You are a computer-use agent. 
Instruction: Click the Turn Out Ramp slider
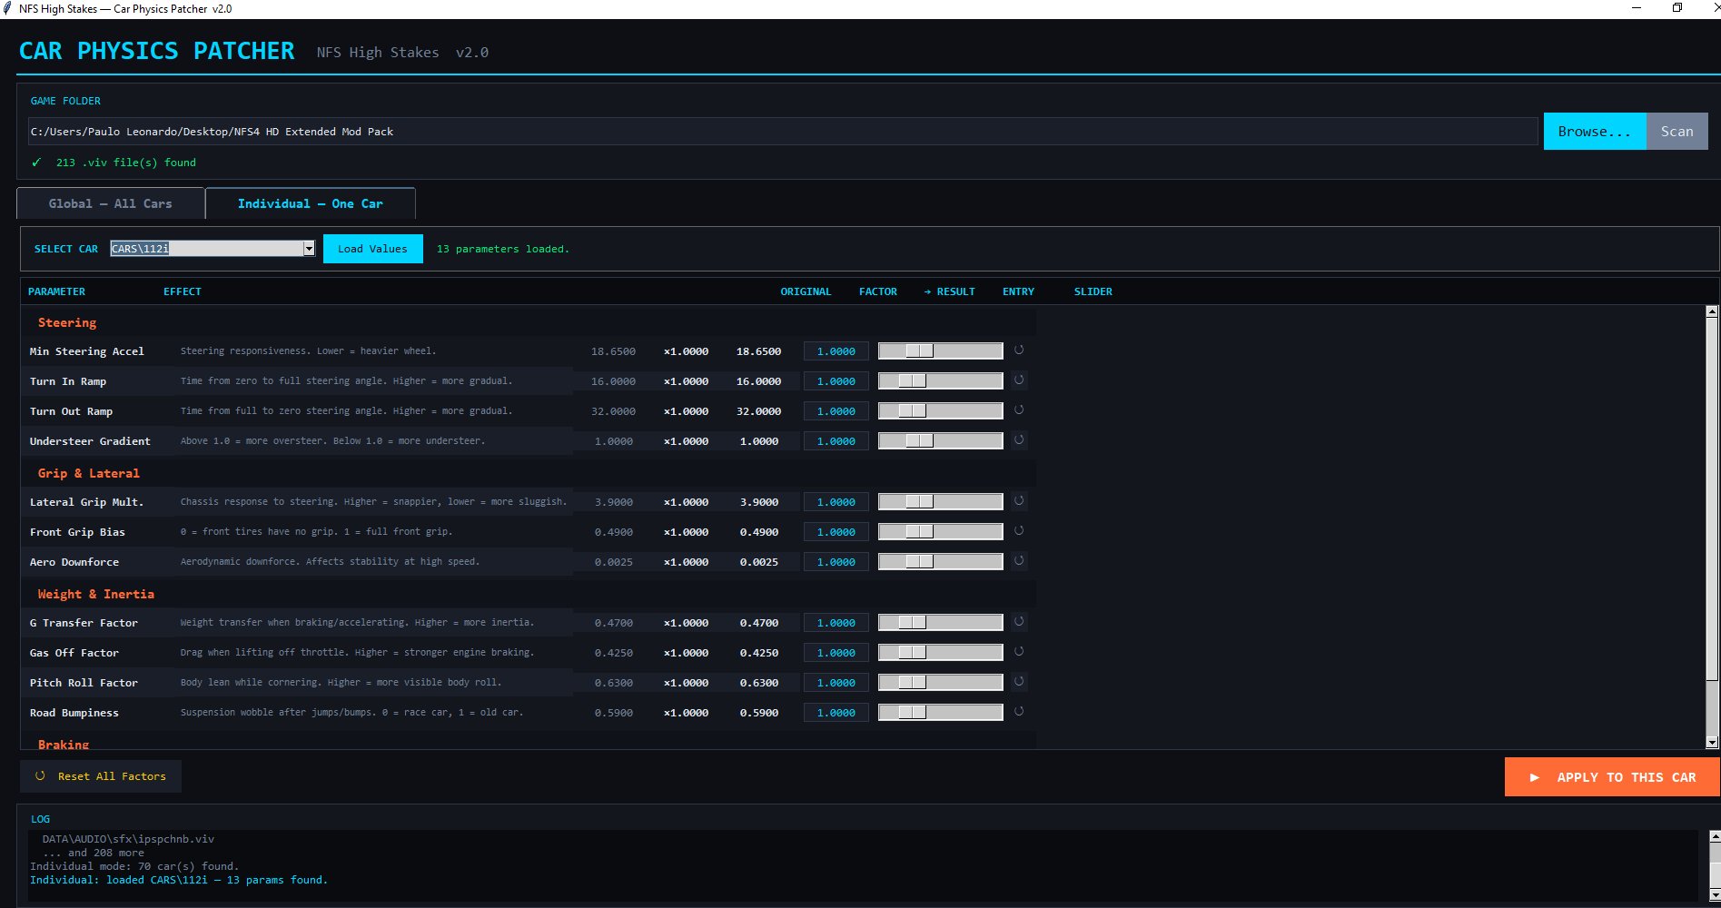point(940,410)
